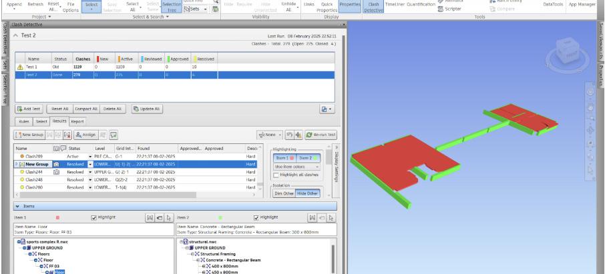This screenshot has height=274, width=605.
Task: Click Item 1 group clashes icon
Action: click(x=150, y=218)
